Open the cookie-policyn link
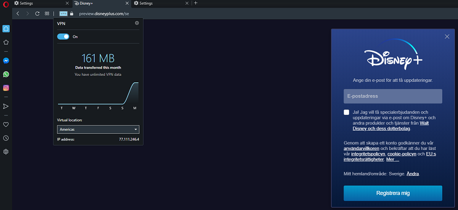Screen dimensions: 458x210 402,154
